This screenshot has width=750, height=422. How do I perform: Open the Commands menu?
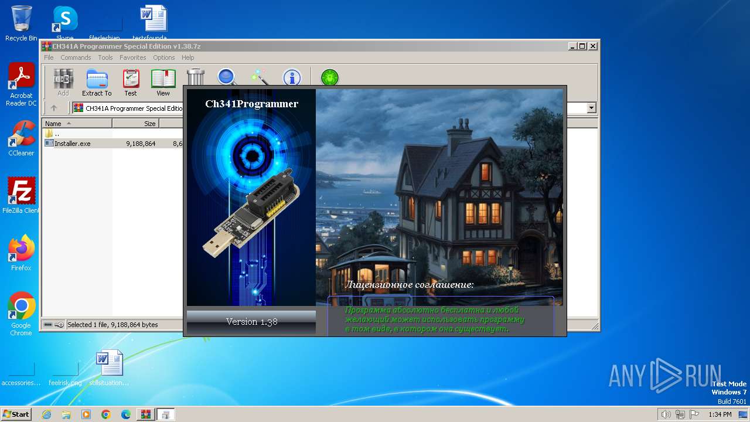(x=76, y=57)
